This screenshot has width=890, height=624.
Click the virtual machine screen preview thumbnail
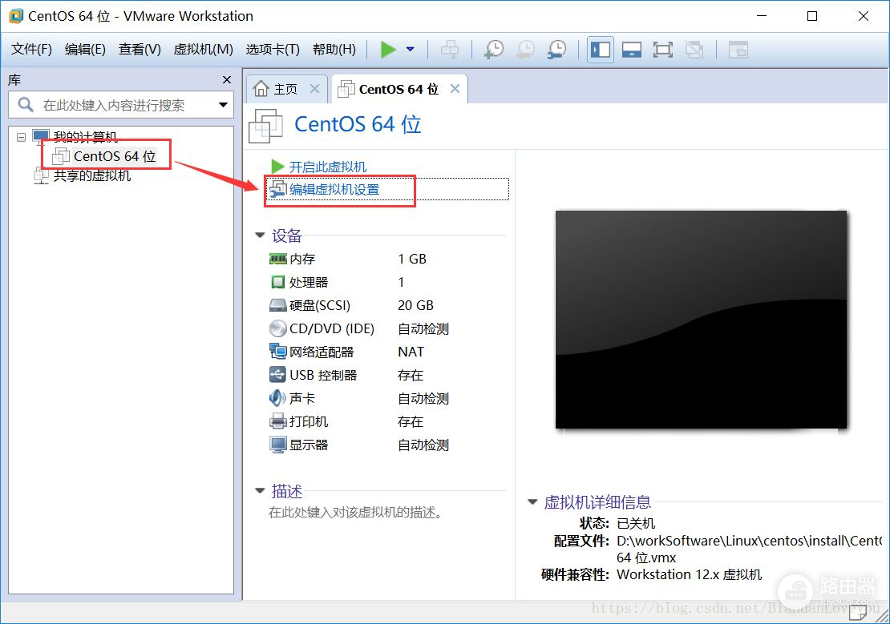tap(701, 320)
